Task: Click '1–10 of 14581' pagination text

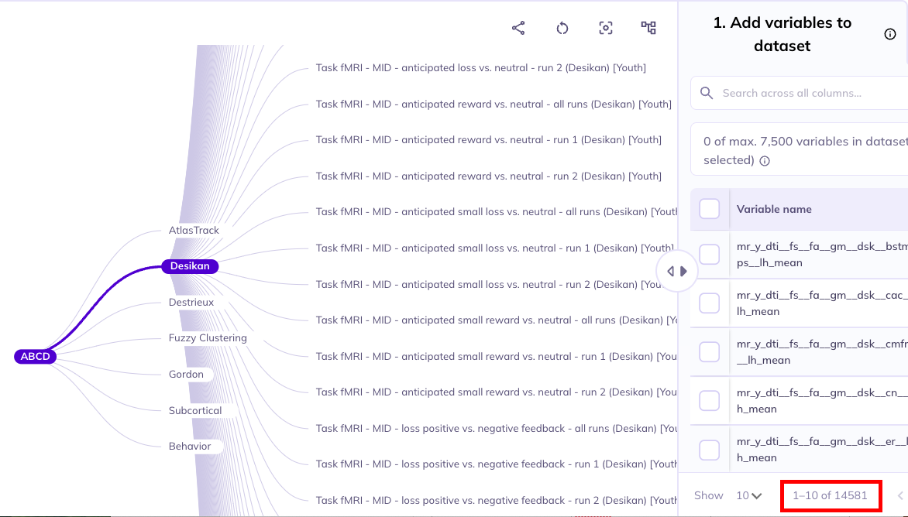Action: click(831, 495)
